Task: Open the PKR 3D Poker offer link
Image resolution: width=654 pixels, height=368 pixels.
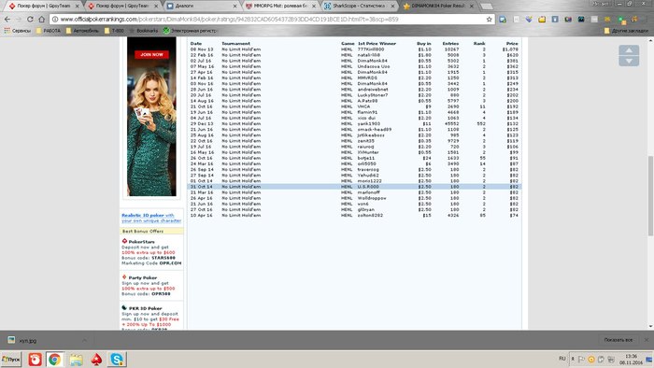Action: point(145,308)
